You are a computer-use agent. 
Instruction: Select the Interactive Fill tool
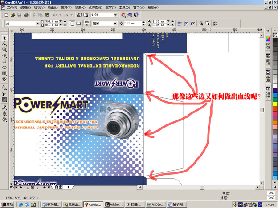[x=4, y=87]
